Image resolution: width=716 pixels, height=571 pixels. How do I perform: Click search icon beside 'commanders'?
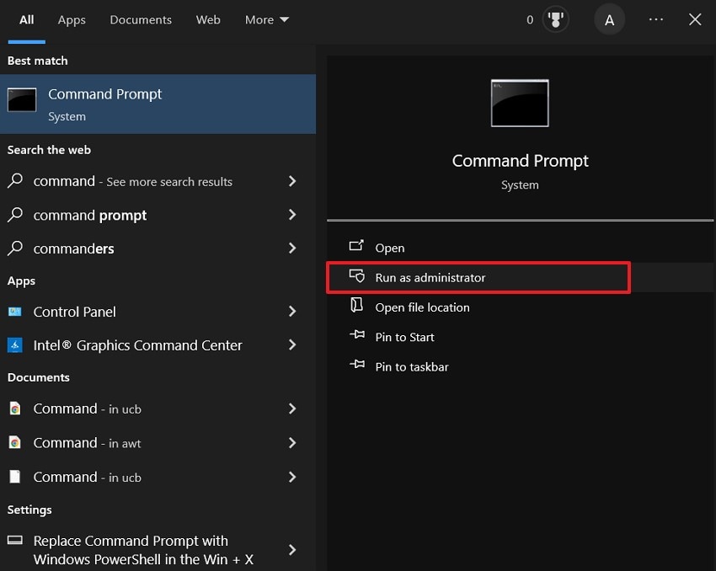(x=15, y=248)
